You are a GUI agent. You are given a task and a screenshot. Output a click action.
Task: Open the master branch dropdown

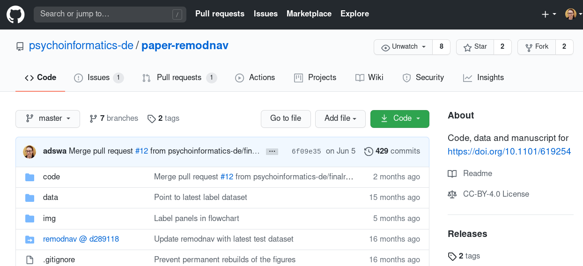coord(48,118)
